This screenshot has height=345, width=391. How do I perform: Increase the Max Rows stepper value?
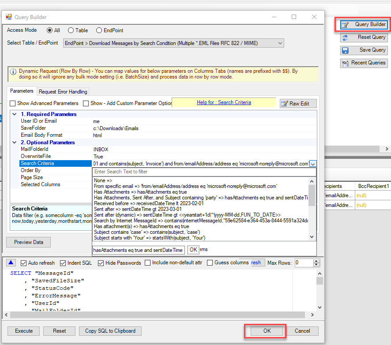[x=316, y=261]
